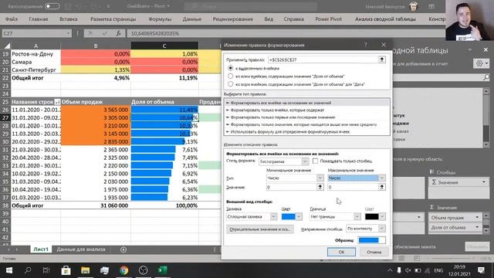Open the Вставка ribbon tab
This screenshot has width=494, height=278.
(69, 19)
